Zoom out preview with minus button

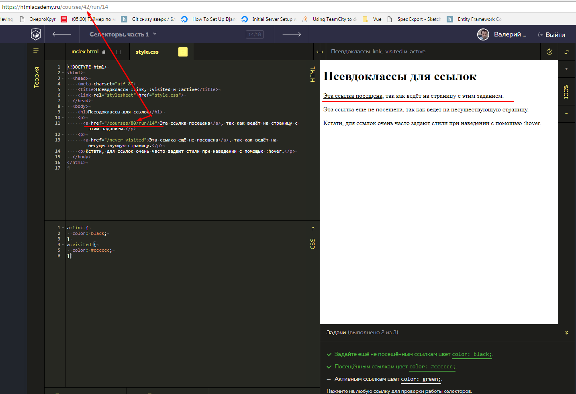point(566,114)
